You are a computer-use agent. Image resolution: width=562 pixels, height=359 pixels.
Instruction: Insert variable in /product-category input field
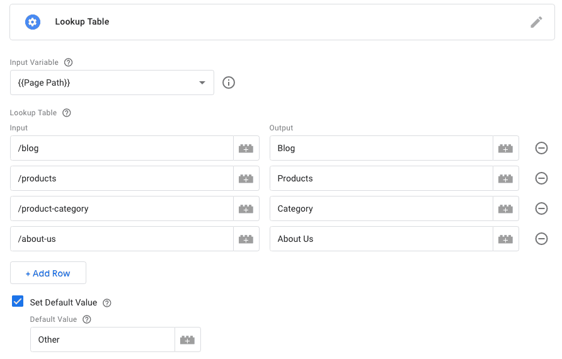246,208
